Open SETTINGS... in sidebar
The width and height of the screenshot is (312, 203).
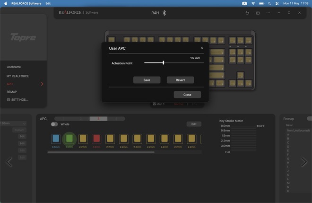click(x=20, y=100)
